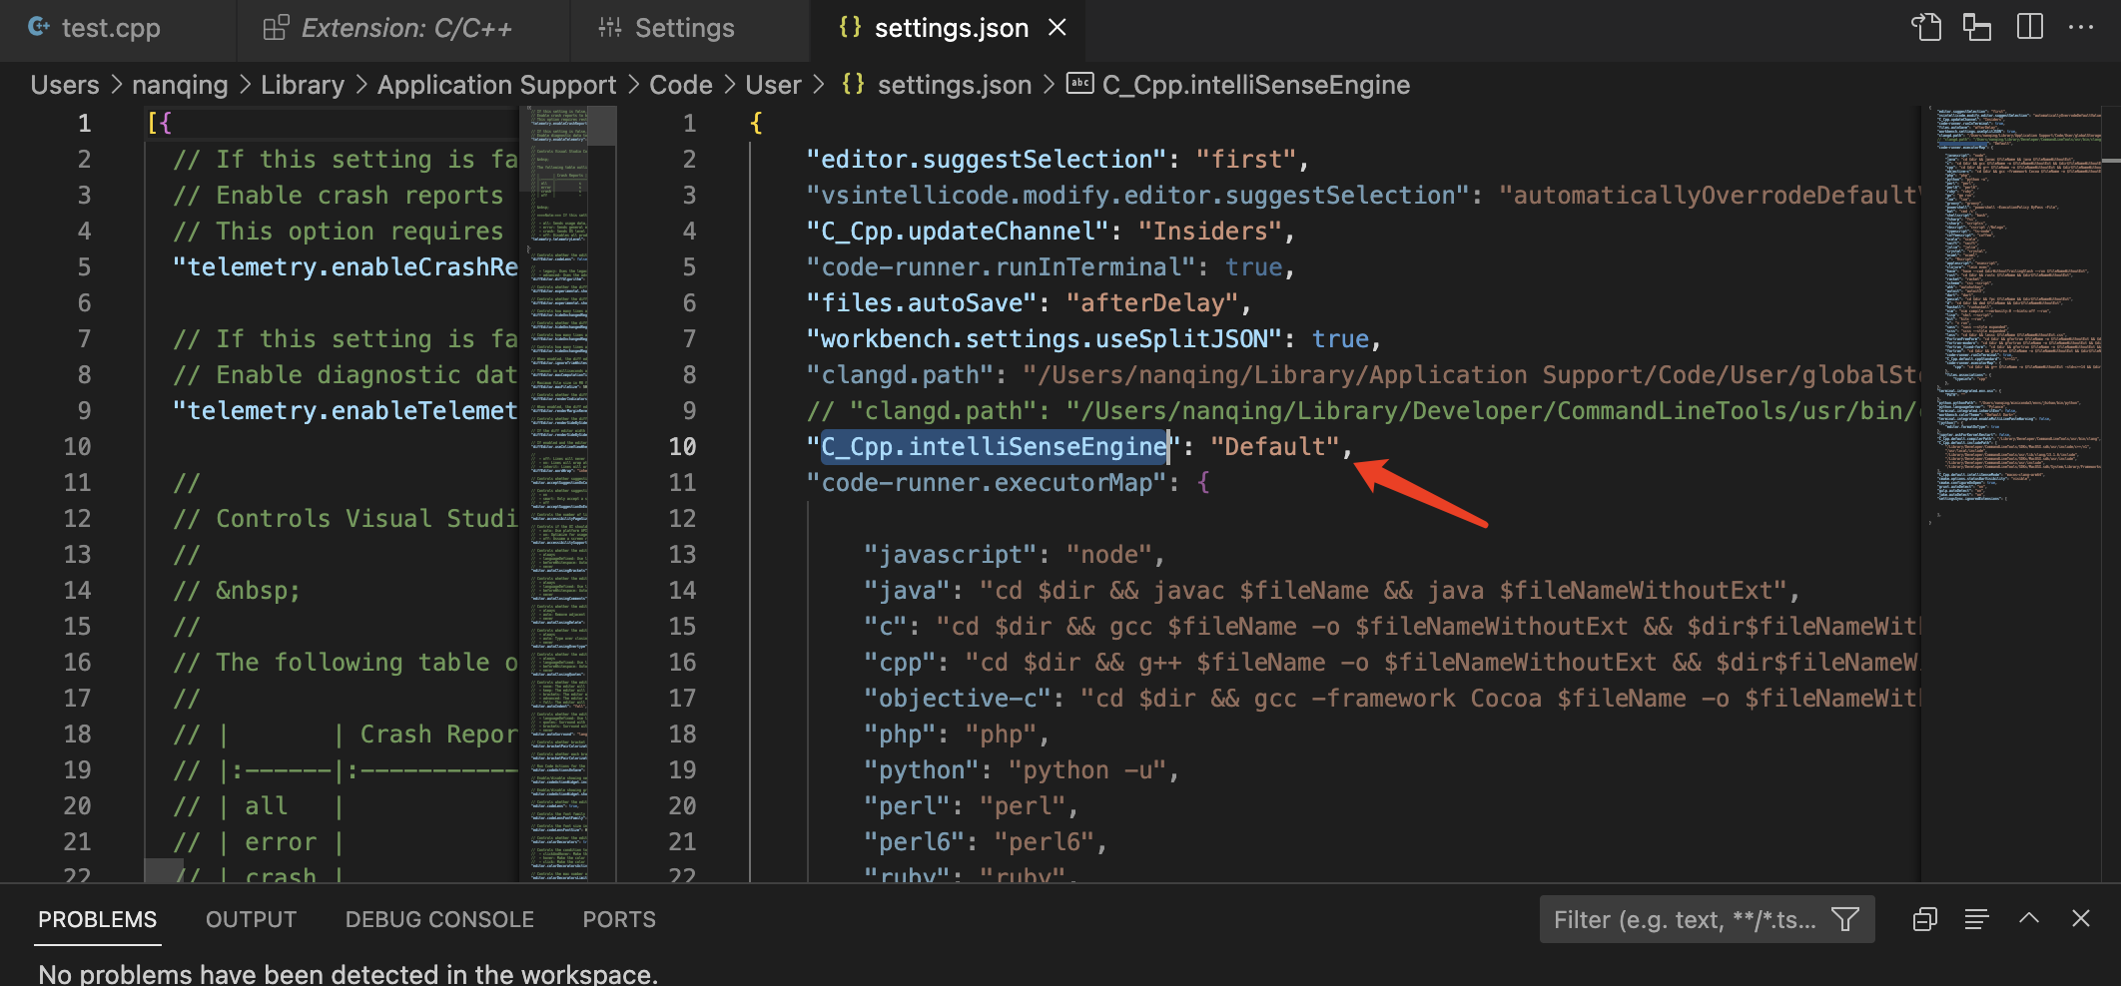Click the funnel icon in the Problems filter

point(1845,919)
